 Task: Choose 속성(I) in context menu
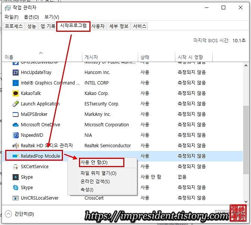(87, 189)
